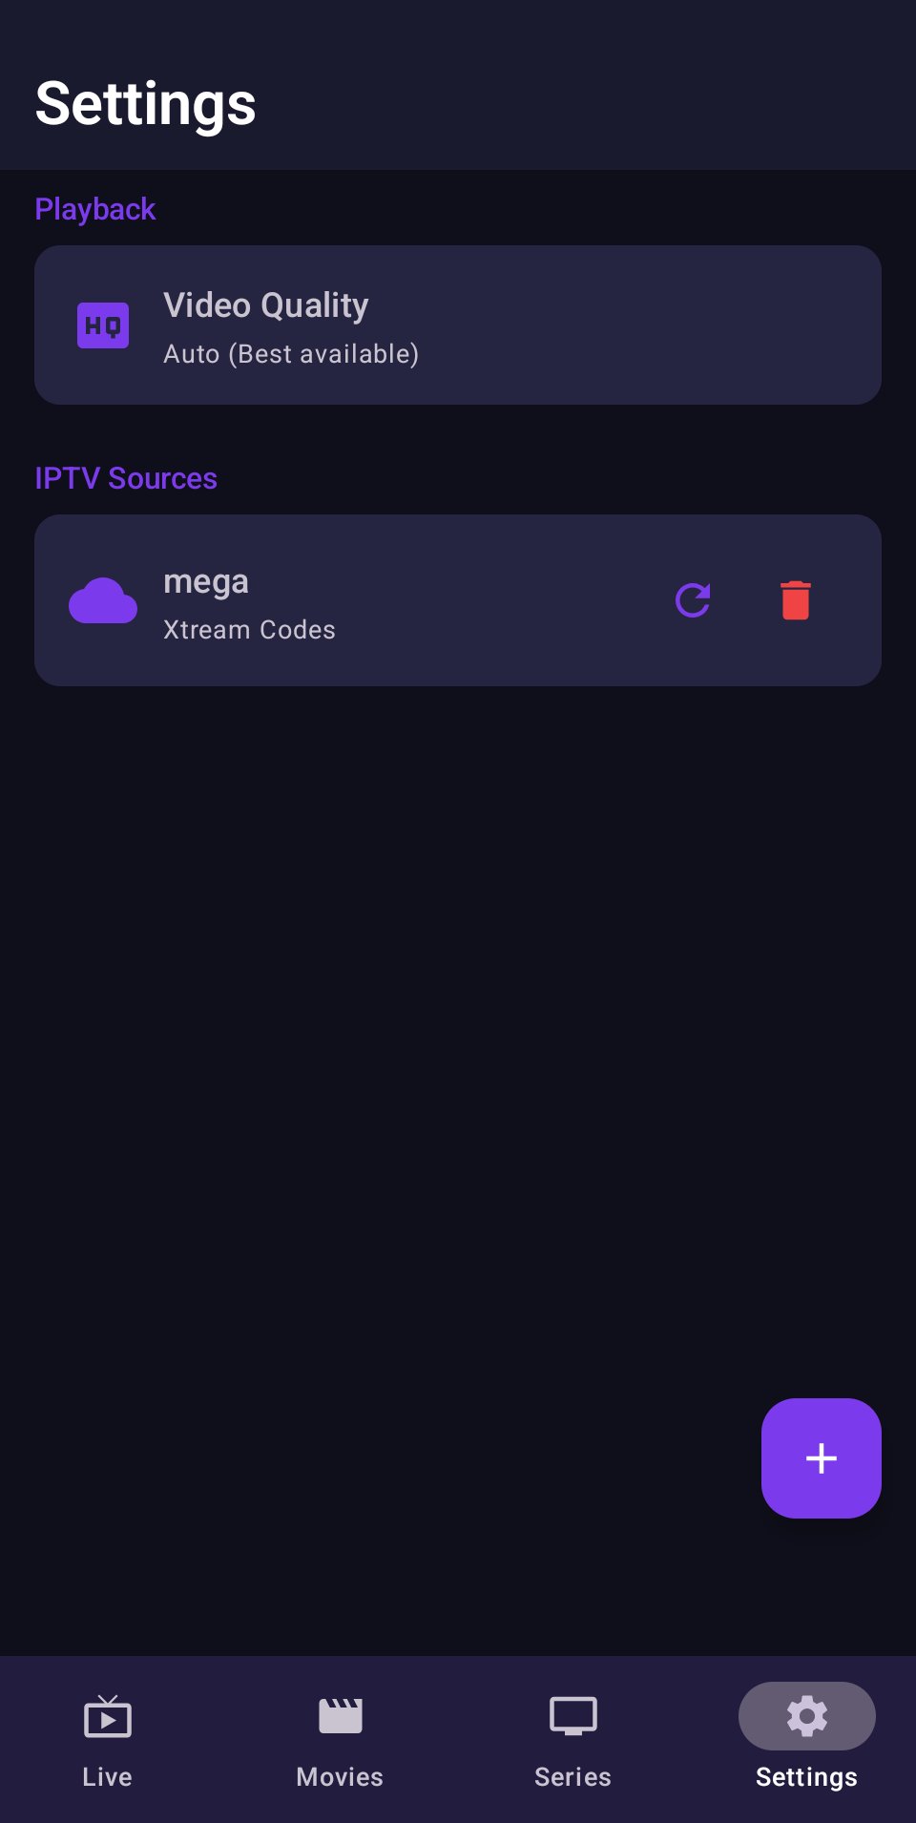916x1823 pixels.
Task: Click the Settings page title
Action: coord(146,103)
